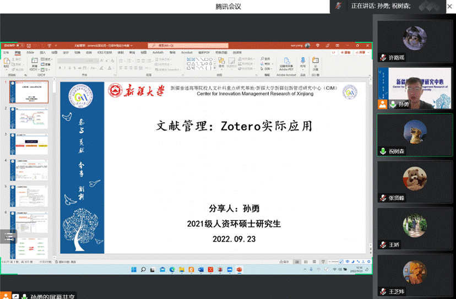Viewport: 456px width, 299px height.
Task: Select slide 2 thumbnail
Action: (29, 118)
